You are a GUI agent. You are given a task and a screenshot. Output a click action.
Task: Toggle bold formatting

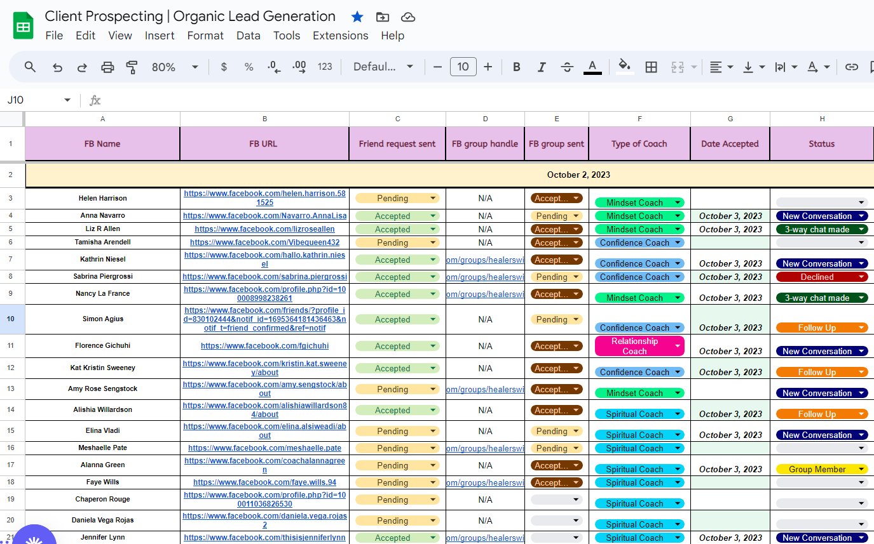tap(517, 67)
